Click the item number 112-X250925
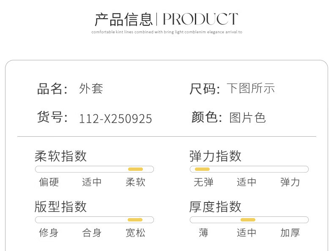 (115, 119)
